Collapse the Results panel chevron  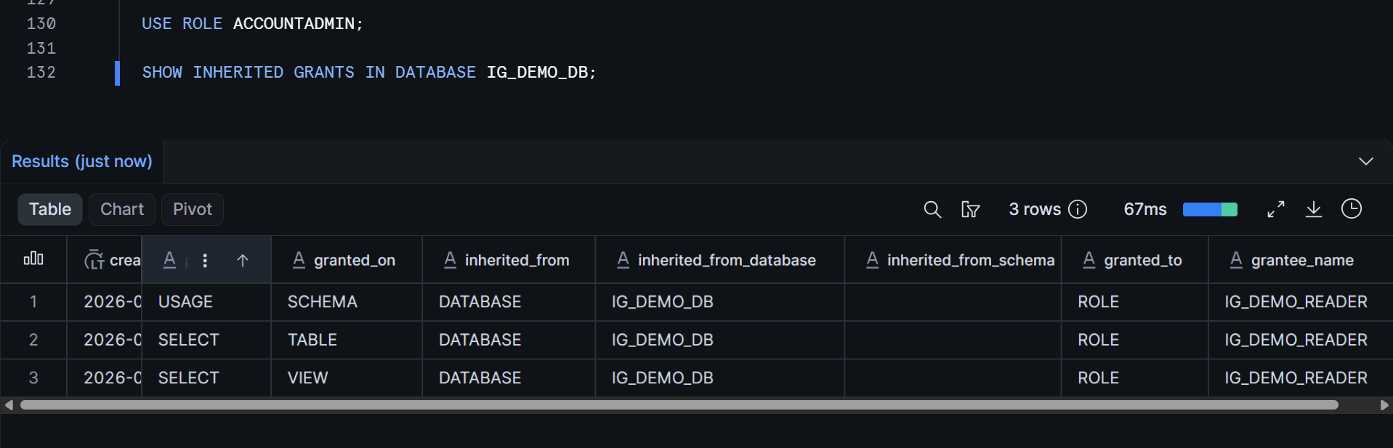coord(1366,161)
